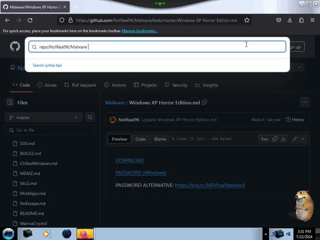Open the extensions puzzle icon
Viewport: 320px width, 240px height.
pos(301,20)
